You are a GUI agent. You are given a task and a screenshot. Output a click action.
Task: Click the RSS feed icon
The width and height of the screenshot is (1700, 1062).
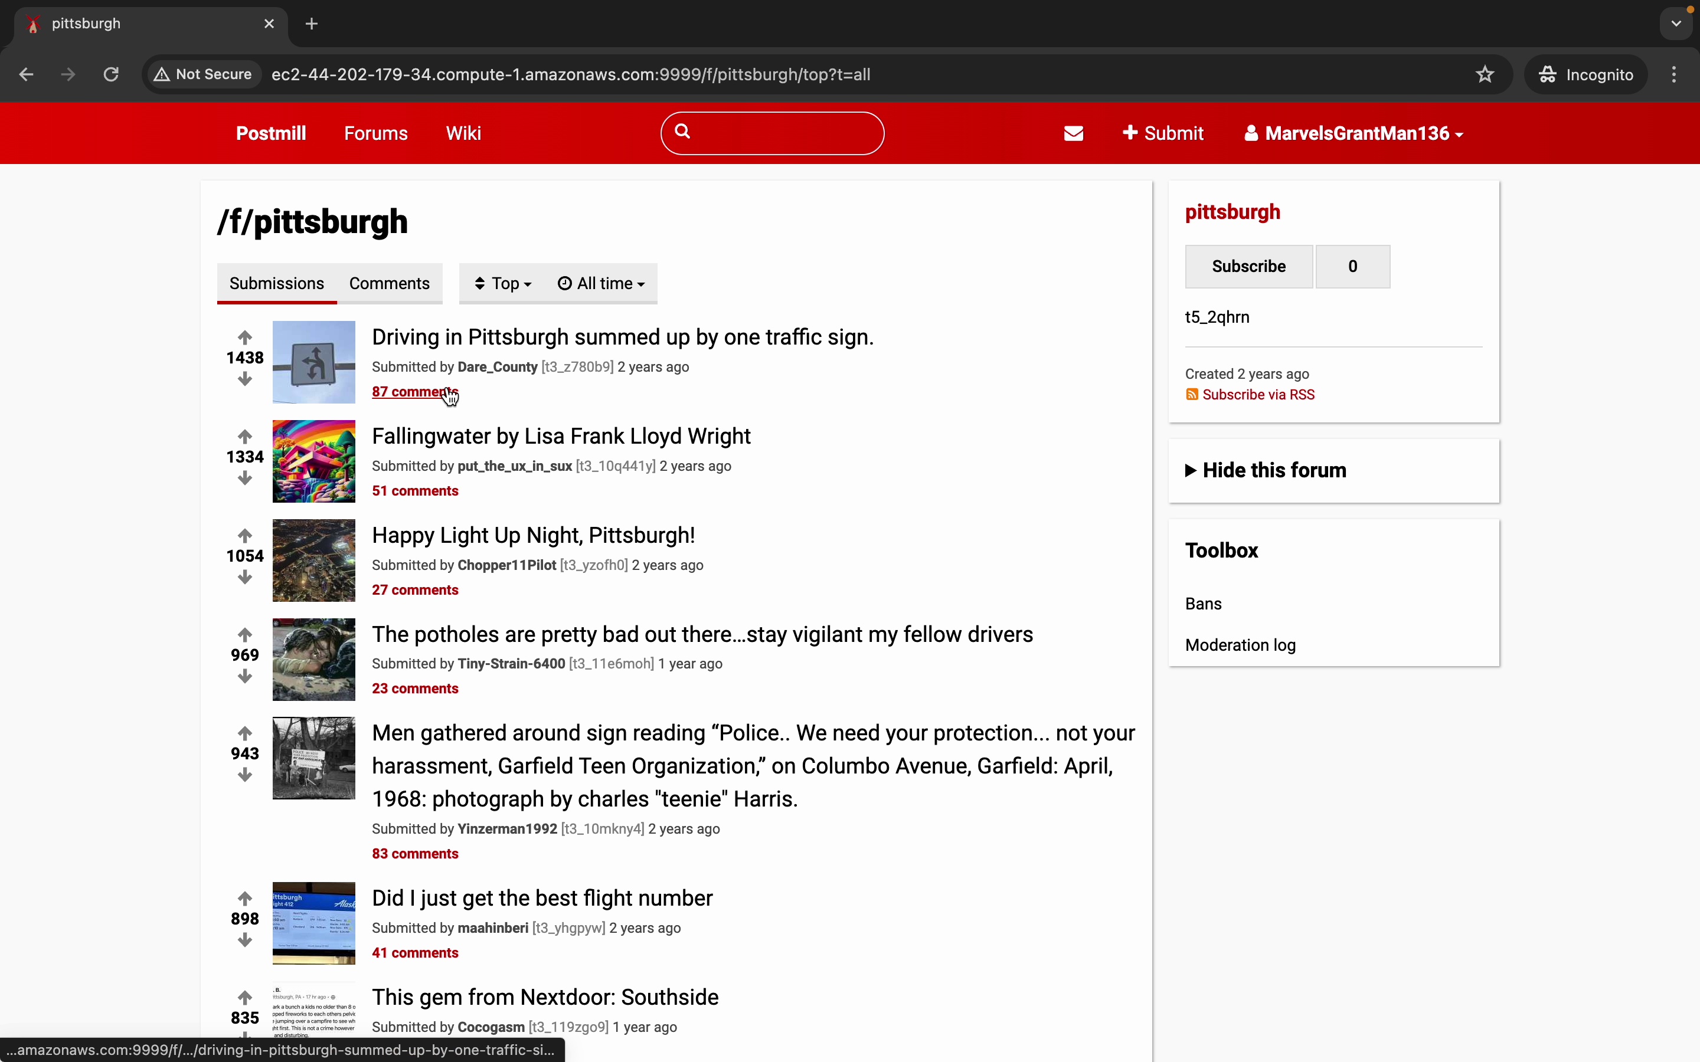(x=1192, y=395)
